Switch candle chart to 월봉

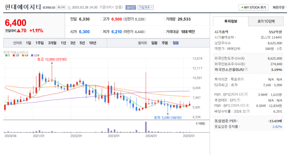coord(176,43)
